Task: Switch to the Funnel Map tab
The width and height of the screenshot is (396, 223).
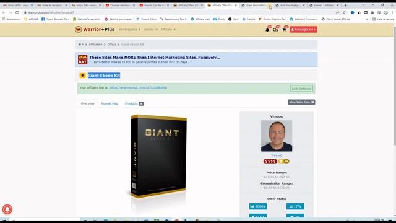Action: (x=110, y=103)
